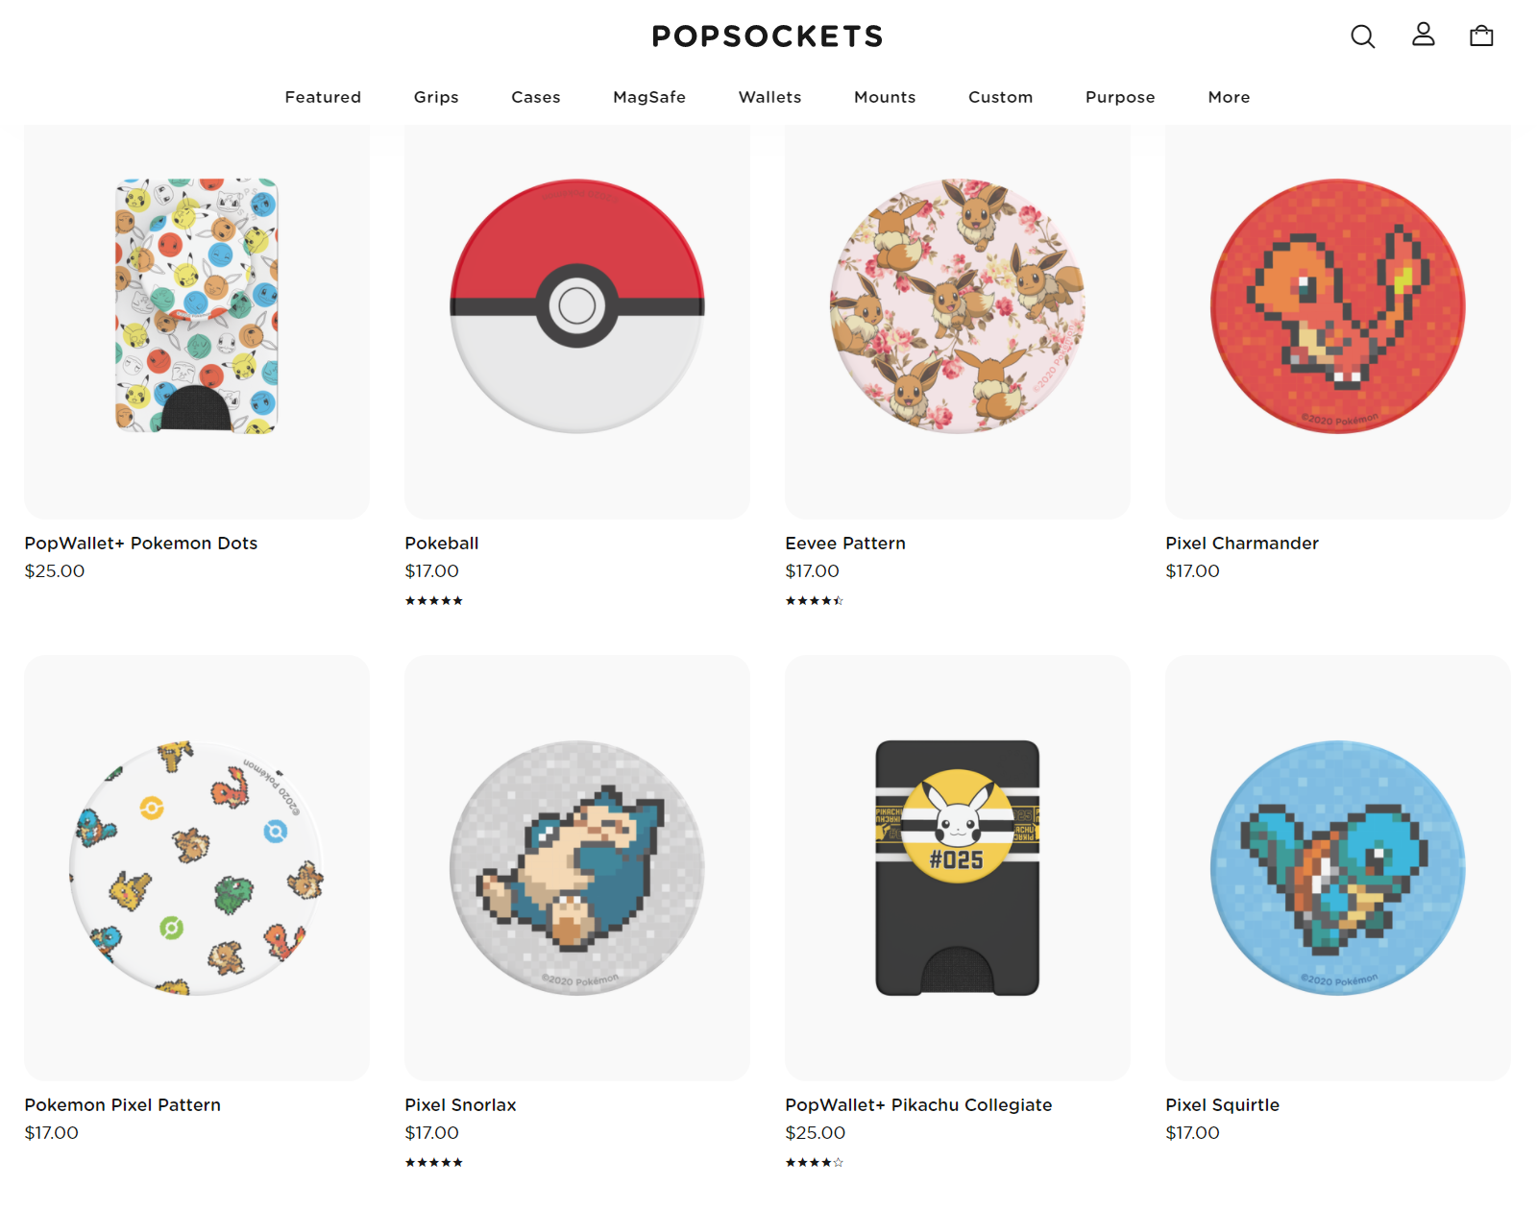Expand the More navigation menu
This screenshot has width=1537, height=1209.
click(1229, 97)
